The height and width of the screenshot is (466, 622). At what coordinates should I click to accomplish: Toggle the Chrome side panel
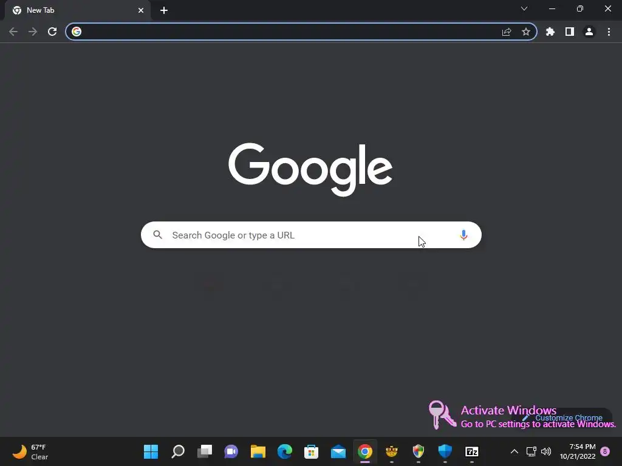[x=570, y=32]
